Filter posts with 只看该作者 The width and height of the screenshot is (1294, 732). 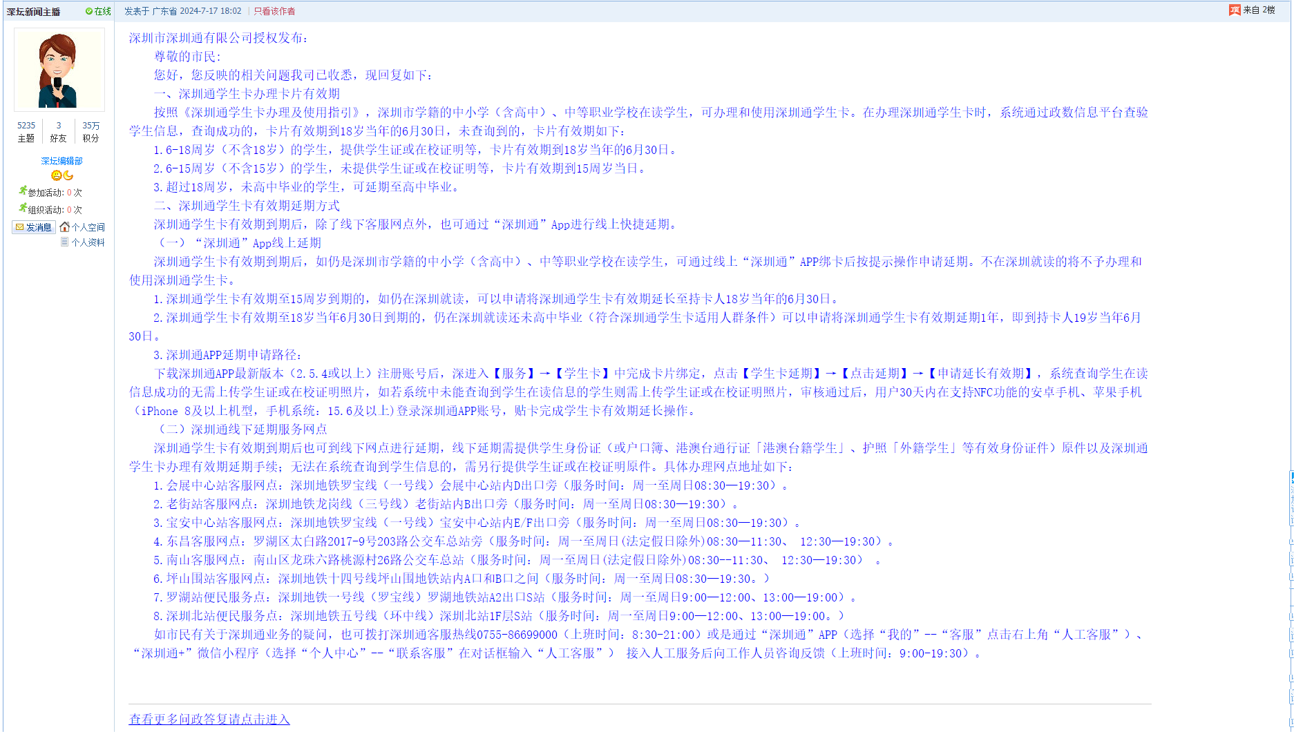click(274, 11)
